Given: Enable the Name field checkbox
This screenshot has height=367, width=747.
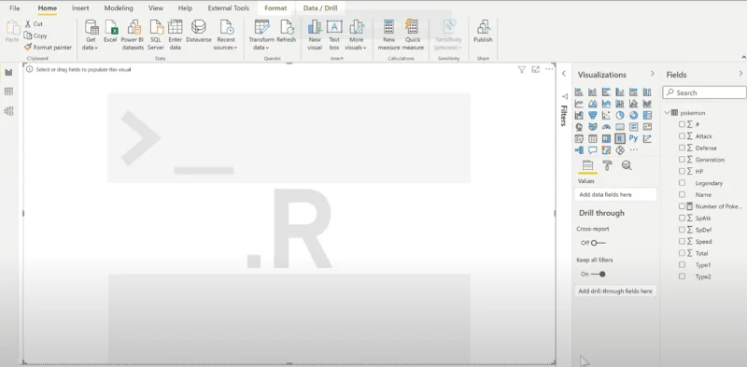Looking at the screenshot, I should [x=683, y=194].
